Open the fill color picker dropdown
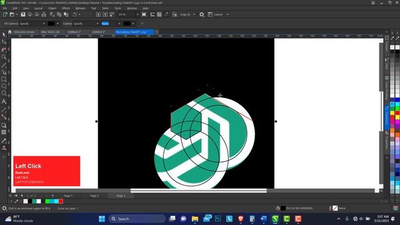This screenshot has width=400, height=225. (x=57, y=24)
